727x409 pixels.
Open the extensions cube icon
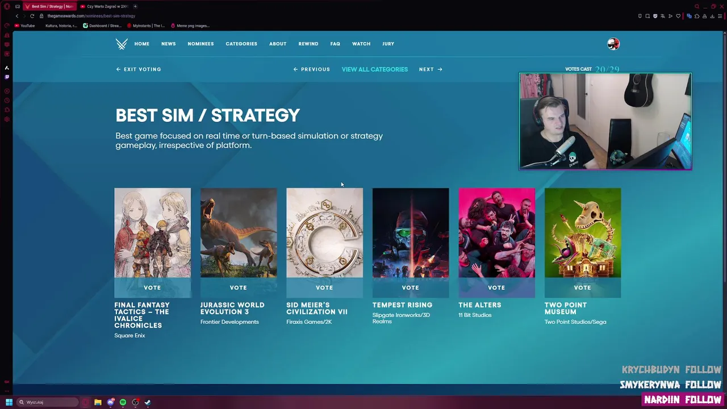tap(697, 16)
